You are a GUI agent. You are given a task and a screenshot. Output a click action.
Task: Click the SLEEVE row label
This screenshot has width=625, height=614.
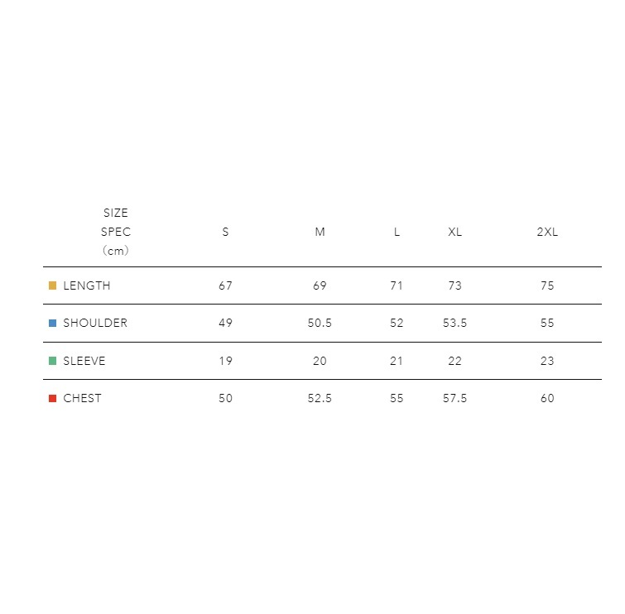pyautogui.click(x=84, y=361)
